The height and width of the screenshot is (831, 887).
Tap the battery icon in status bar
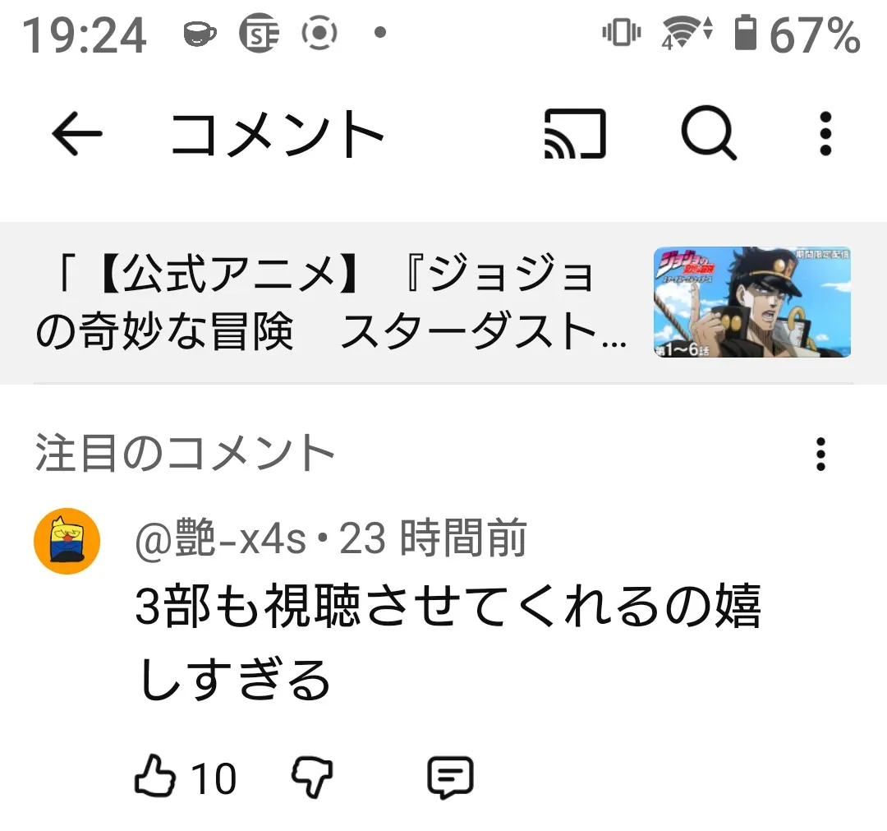[745, 34]
